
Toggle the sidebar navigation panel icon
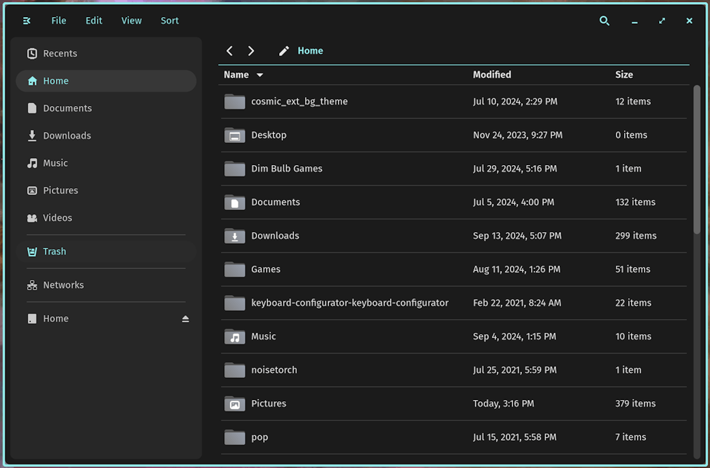[x=27, y=21]
